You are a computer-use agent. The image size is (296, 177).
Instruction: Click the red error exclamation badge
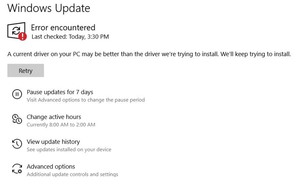(x=23, y=37)
